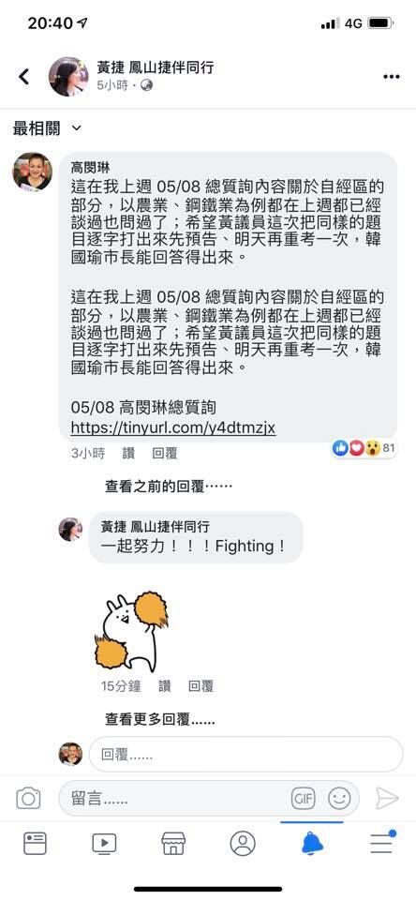Image resolution: width=416 pixels, height=900 pixels.
Task: Expand 查看之前的回覆 previous replies
Action: [x=169, y=487]
